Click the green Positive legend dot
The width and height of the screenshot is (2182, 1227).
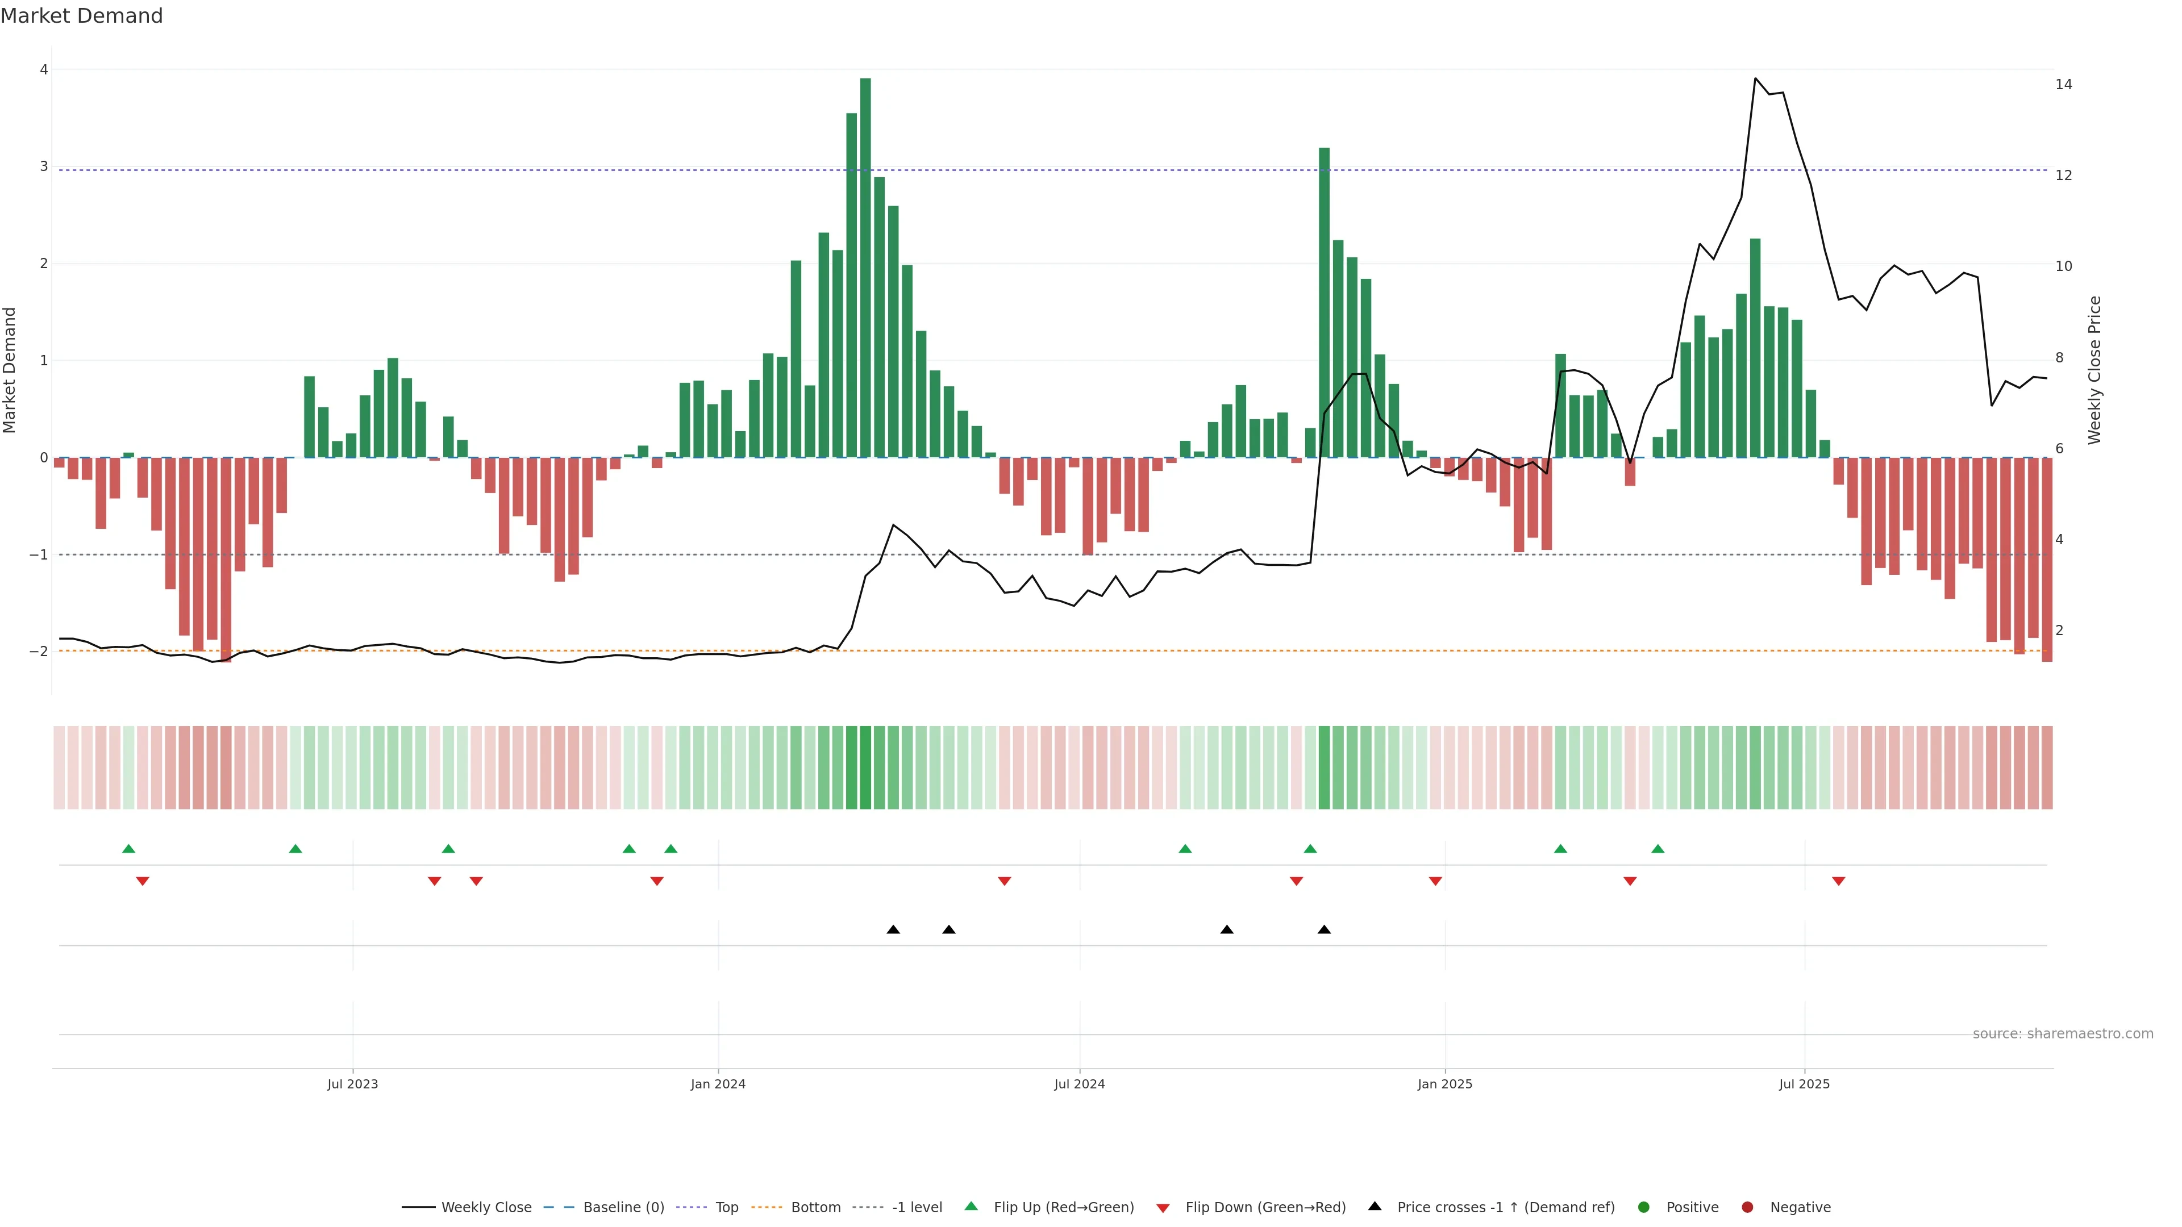[x=1643, y=1207]
